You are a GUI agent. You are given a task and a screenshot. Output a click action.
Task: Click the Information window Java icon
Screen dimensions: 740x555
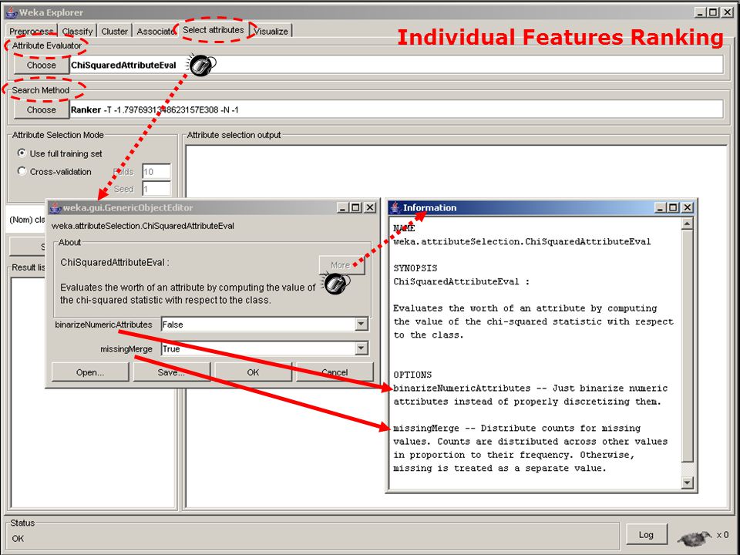(395, 207)
